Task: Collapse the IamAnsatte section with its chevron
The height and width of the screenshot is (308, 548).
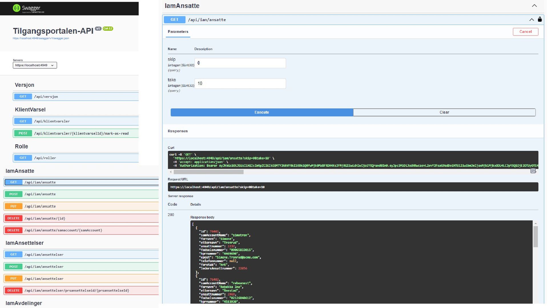Action: coord(534,6)
